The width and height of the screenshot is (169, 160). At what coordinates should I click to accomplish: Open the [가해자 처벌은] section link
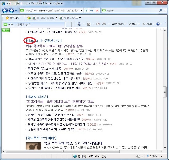pos(37,97)
